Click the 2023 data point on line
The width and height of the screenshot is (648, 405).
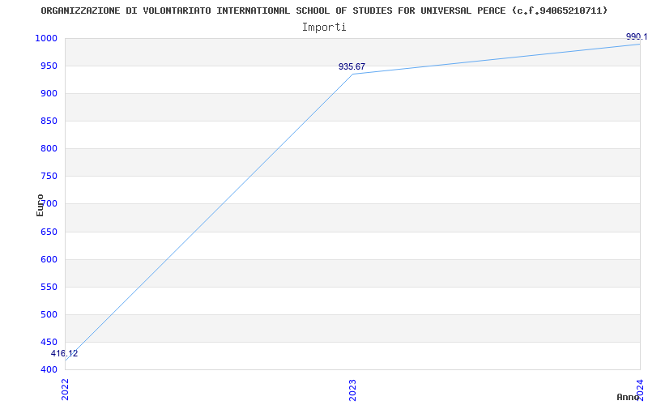click(352, 75)
